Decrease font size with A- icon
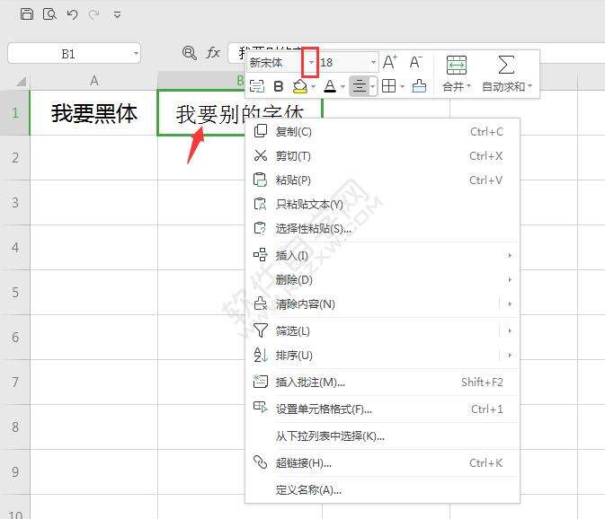 pyautogui.click(x=416, y=62)
